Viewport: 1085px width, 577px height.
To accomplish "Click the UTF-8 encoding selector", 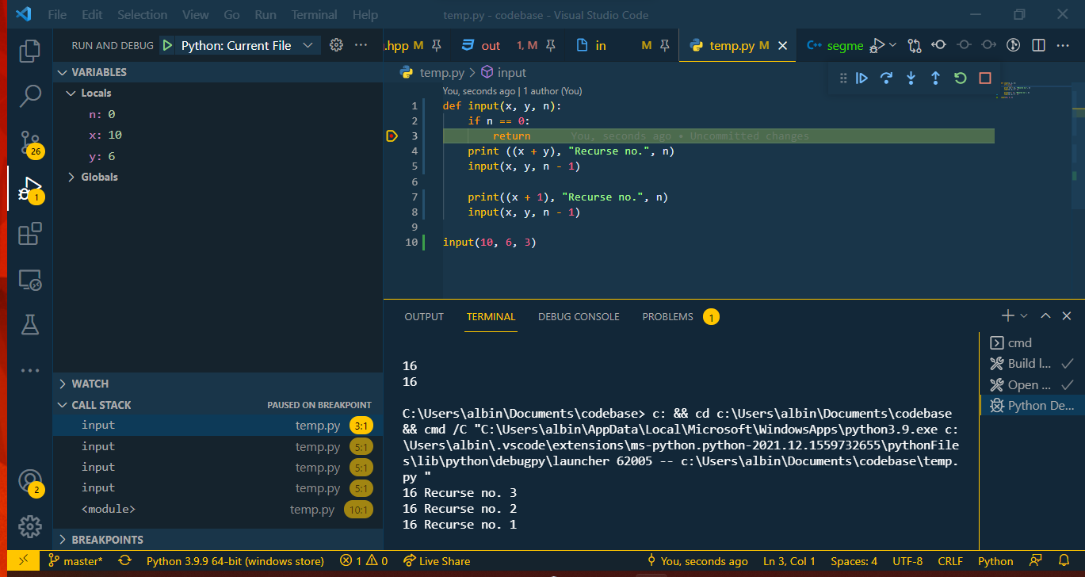I will pyautogui.click(x=907, y=561).
